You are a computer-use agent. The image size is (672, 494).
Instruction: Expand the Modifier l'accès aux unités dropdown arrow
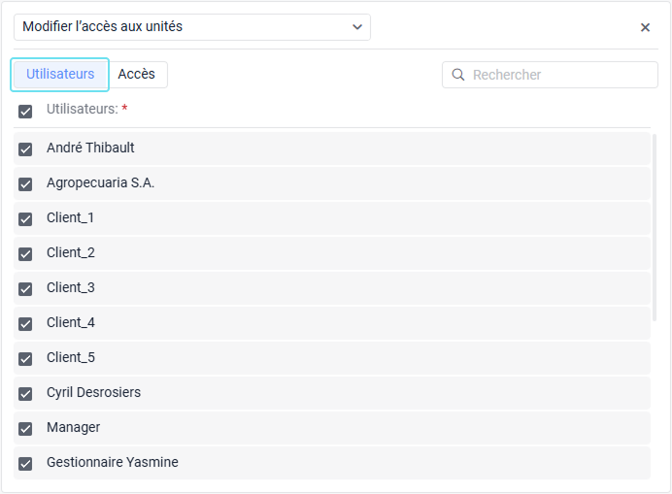click(357, 27)
